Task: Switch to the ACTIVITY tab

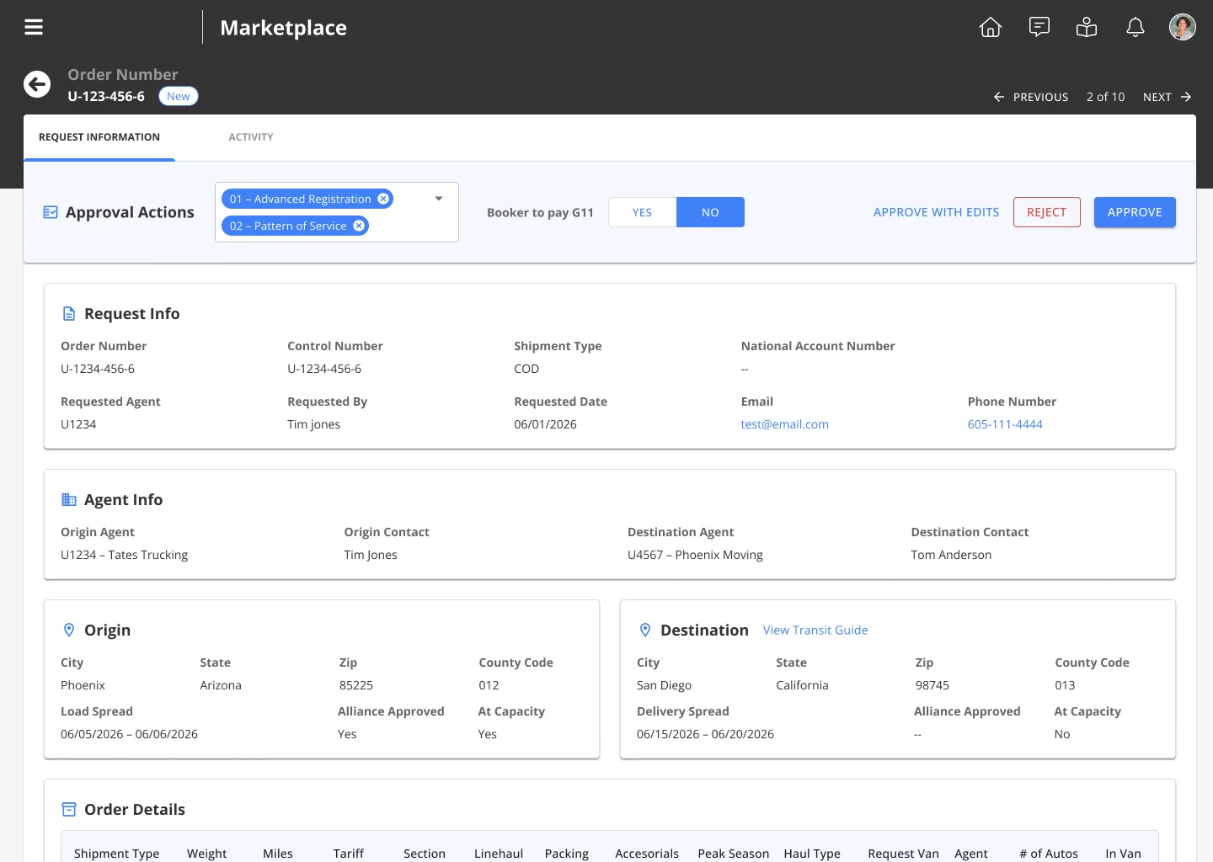Action: 251,137
